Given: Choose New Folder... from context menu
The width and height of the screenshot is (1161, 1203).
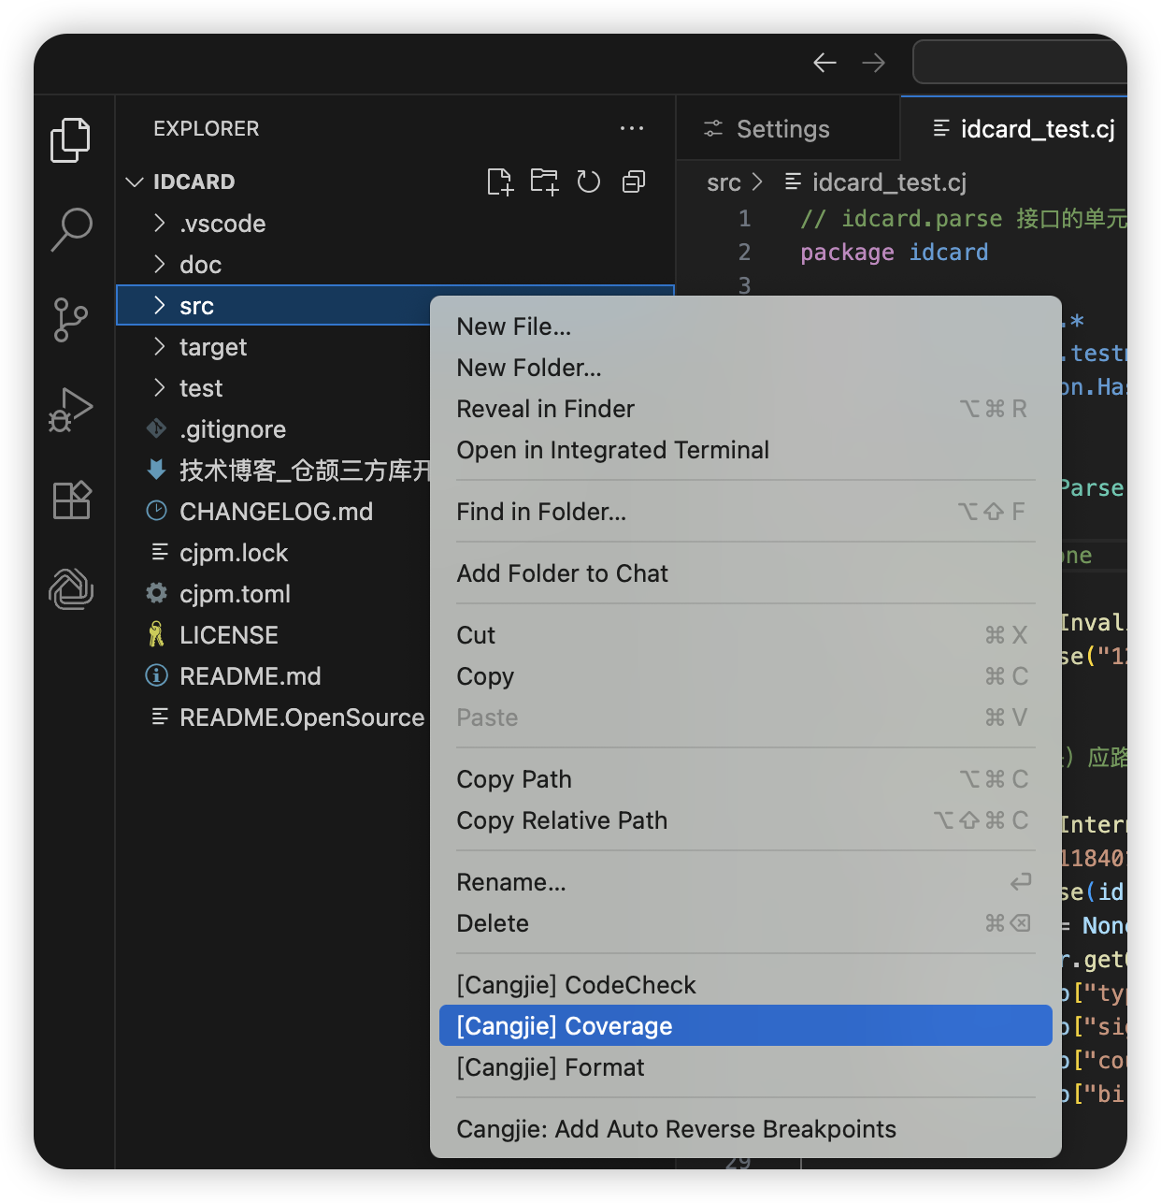Looking at the screenshot, I should pyautogui.click(x=746, y=368).
